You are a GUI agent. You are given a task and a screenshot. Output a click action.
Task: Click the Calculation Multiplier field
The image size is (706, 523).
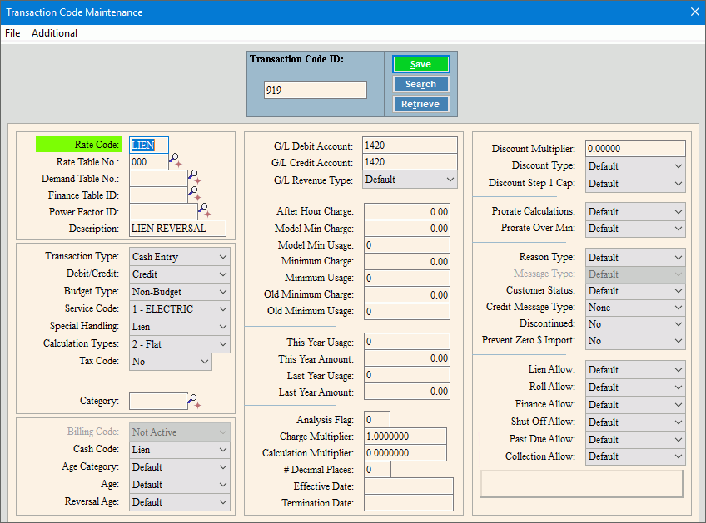tap(405, 453)
